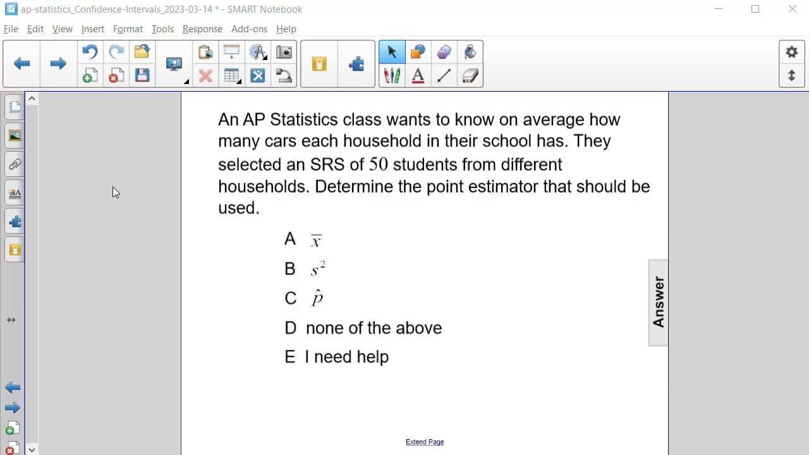
Task: Choose the Regular Polygons tool
Action: coord(444,52)
